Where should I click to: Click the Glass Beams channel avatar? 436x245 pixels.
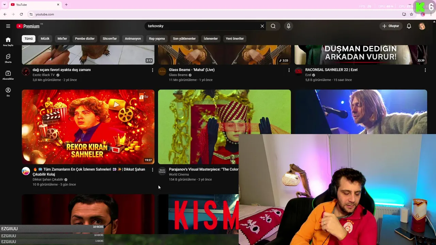pos(162,71)
